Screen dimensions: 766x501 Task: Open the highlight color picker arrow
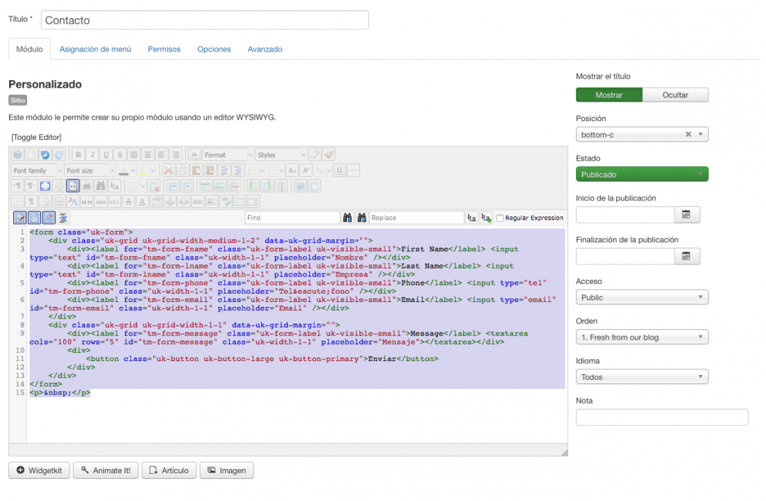(x=153, y=170)
